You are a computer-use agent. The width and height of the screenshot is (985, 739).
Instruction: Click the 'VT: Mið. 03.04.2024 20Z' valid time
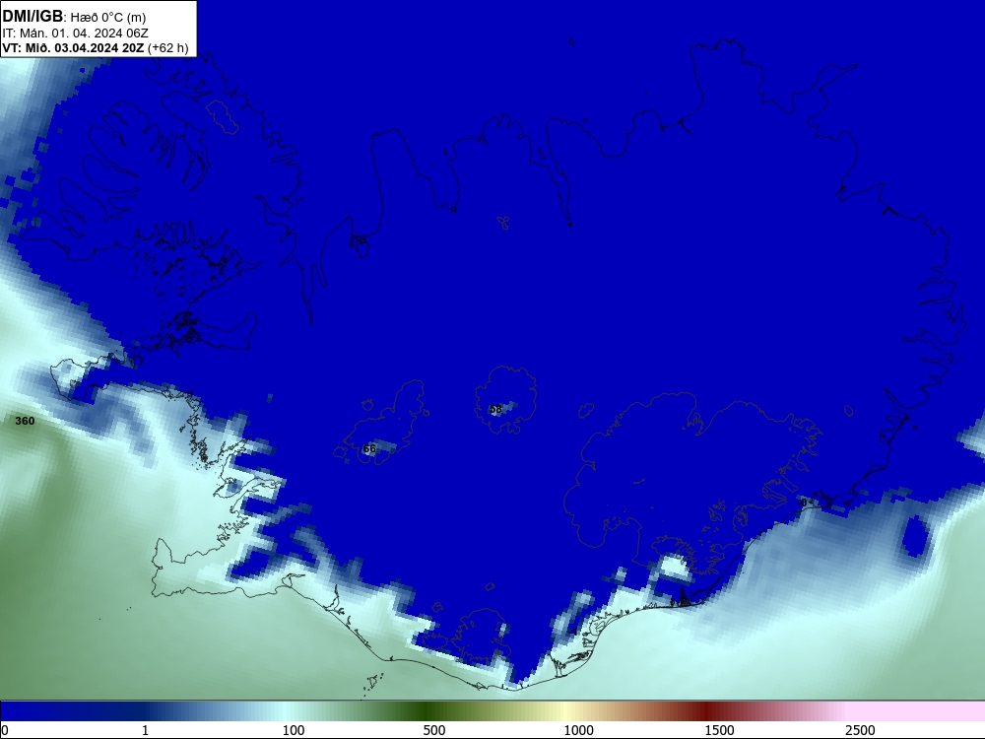click(73, 47)
